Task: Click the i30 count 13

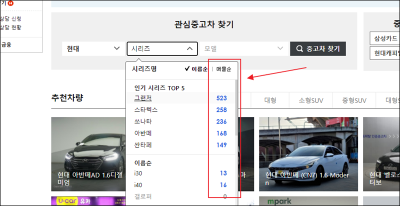Action: 223,173
